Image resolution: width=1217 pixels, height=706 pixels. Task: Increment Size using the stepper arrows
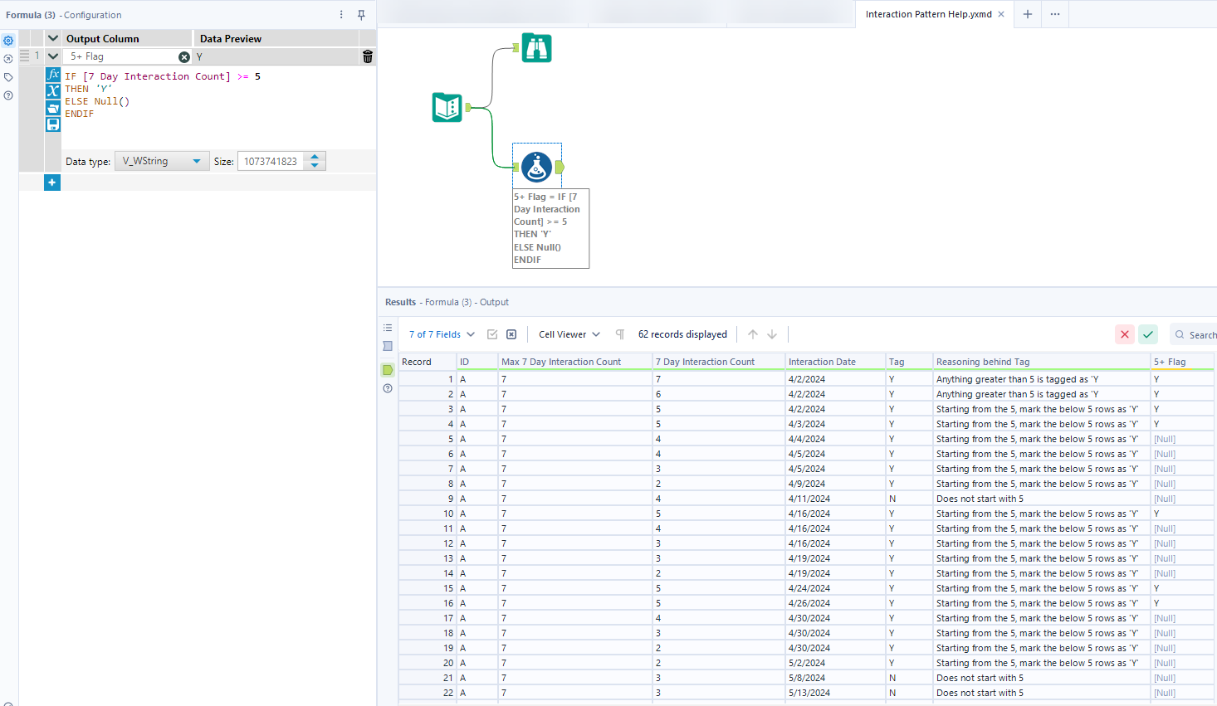[314, 157]
